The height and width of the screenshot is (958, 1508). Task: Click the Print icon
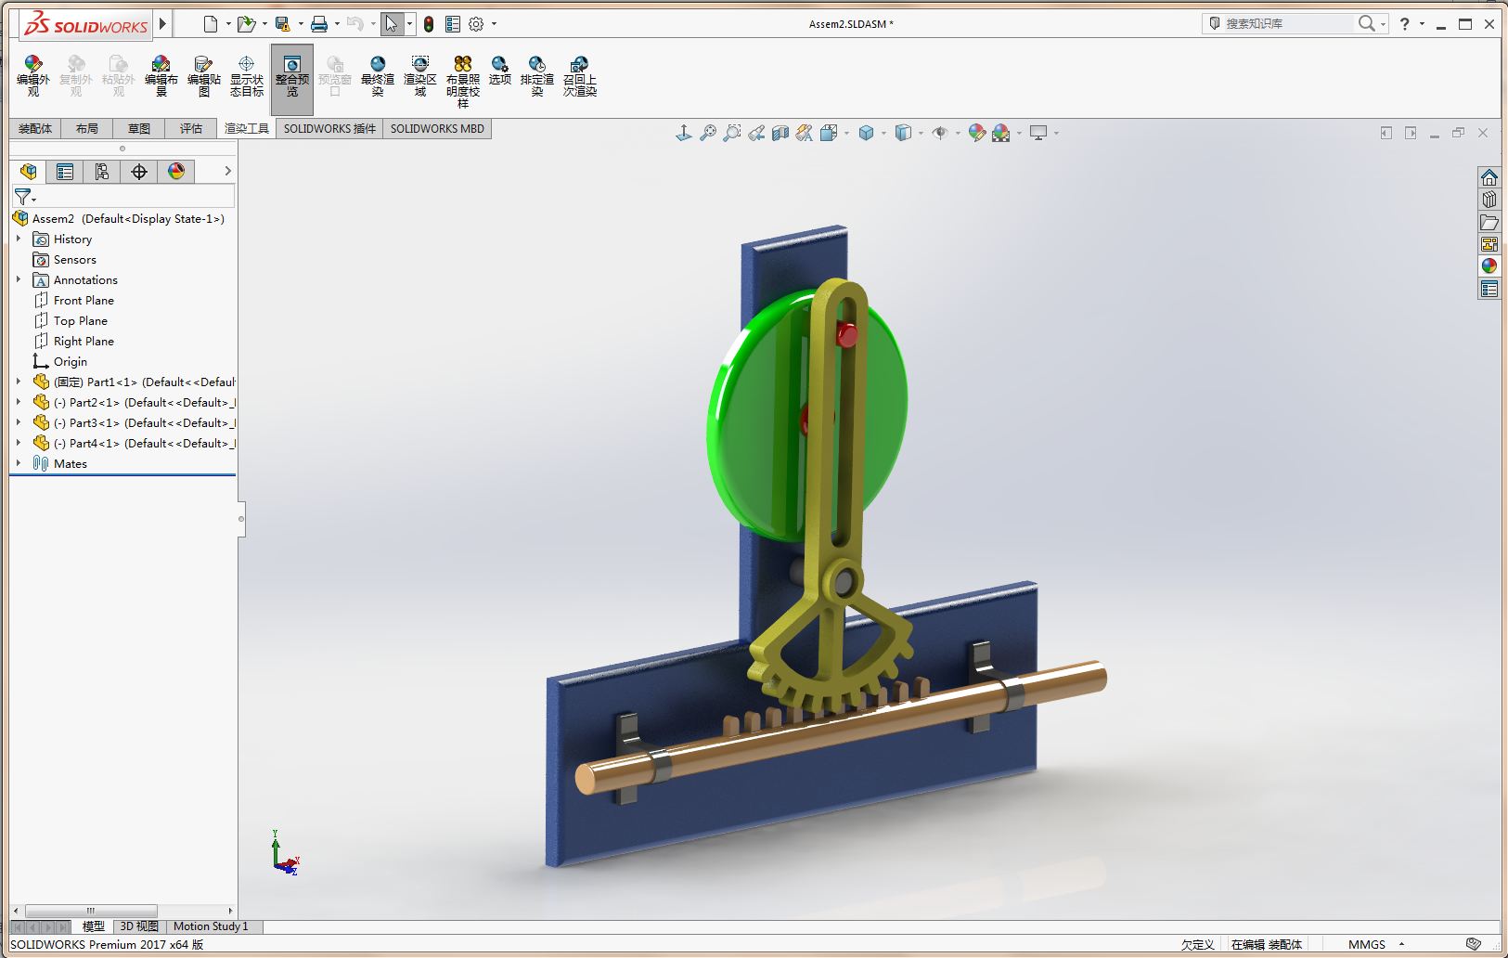click(x=319, y=24)
